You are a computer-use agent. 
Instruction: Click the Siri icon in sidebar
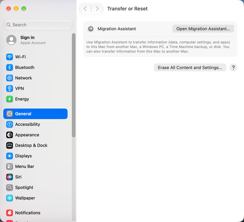coord(9,177)
